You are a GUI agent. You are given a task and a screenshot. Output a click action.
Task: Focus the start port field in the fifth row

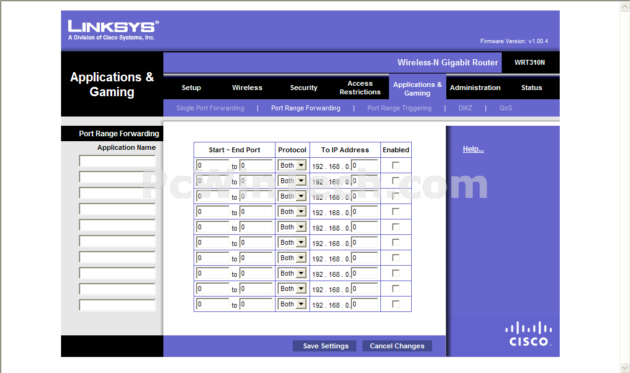pyautogui.click(x=213, y=227)
